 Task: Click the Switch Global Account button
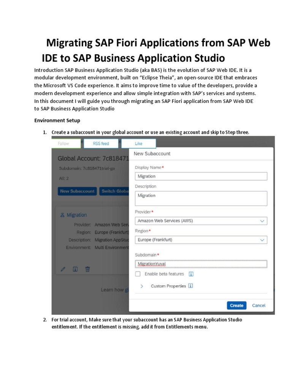point(114,191)
